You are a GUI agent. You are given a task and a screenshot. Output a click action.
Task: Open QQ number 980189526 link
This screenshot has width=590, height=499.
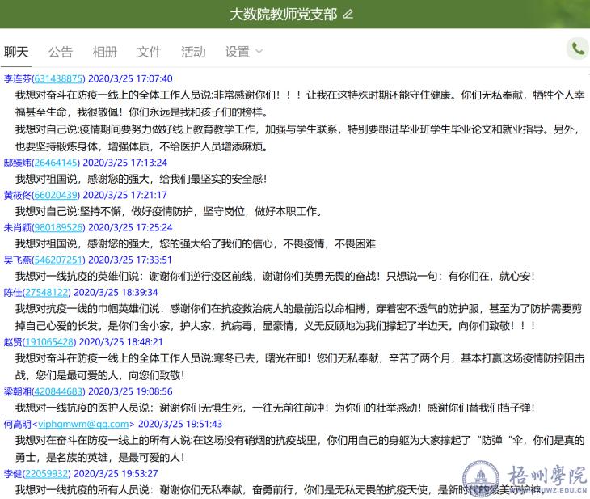tap(59, 227)
